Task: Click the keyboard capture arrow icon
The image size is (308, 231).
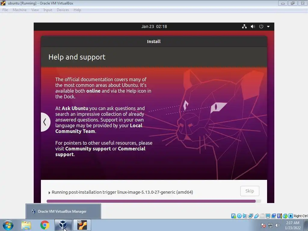Action: (291, 216)
